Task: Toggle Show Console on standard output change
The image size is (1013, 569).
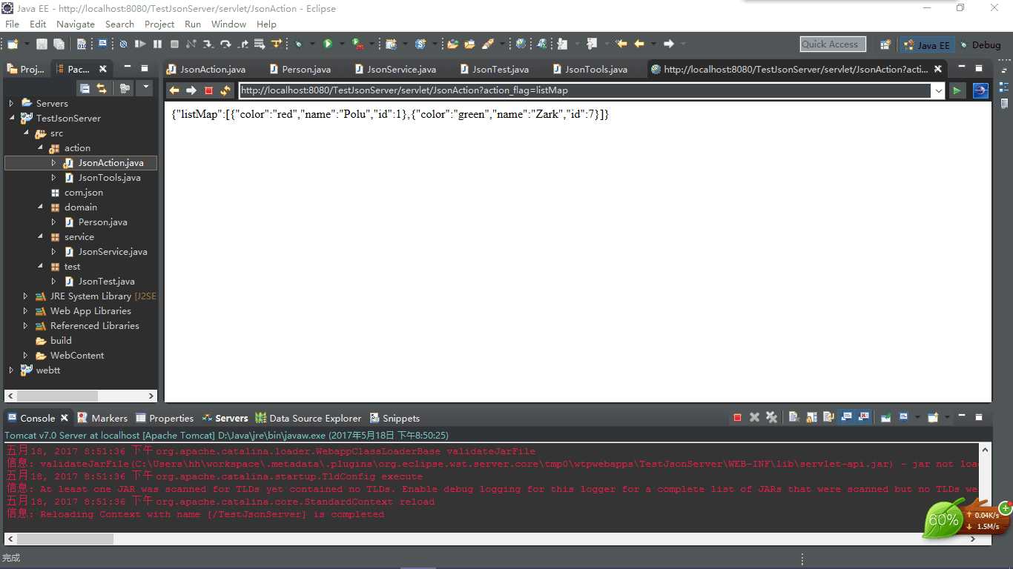Action: pos(846,418)
